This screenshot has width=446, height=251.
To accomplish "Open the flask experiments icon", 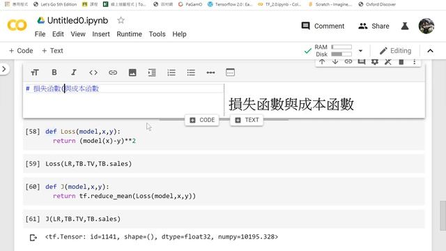I will click(405, 26).
